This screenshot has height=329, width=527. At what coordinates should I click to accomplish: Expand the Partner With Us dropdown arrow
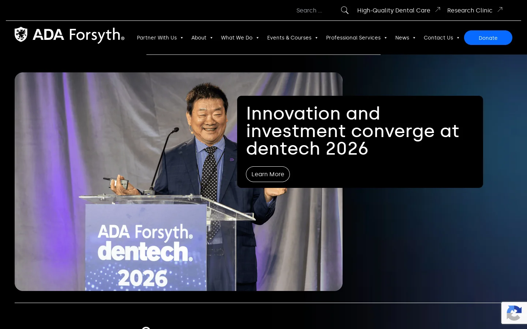click(x=182, y=38)
